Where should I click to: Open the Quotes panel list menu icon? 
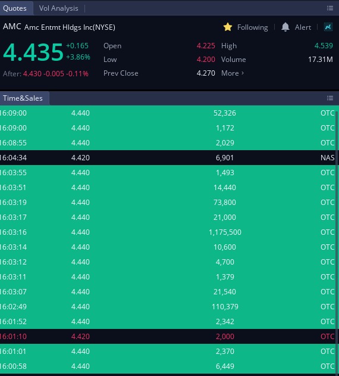pos(330,8)
